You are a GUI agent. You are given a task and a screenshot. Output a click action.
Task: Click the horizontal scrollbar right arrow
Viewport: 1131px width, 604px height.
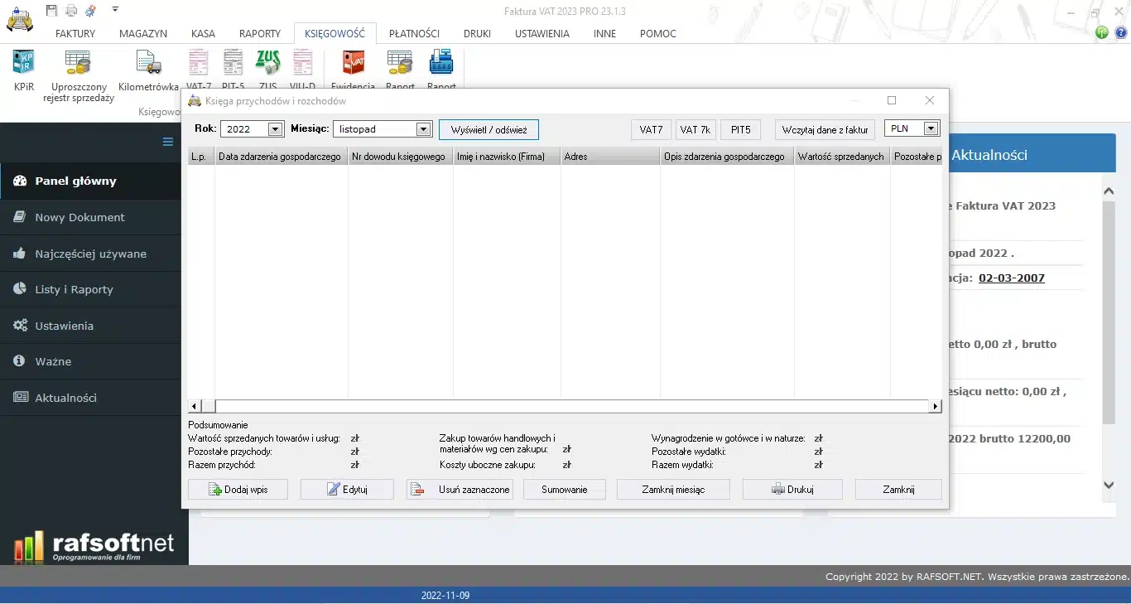pyautogui.click(x=935, y=406)
